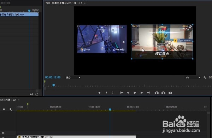Open the Timeline panel menu
The height and width of the screenshot is (138, 212).
tap(19, 100)
